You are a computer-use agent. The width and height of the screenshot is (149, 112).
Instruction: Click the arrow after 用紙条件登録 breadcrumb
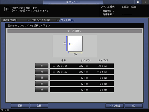click(x=28, y=20)
